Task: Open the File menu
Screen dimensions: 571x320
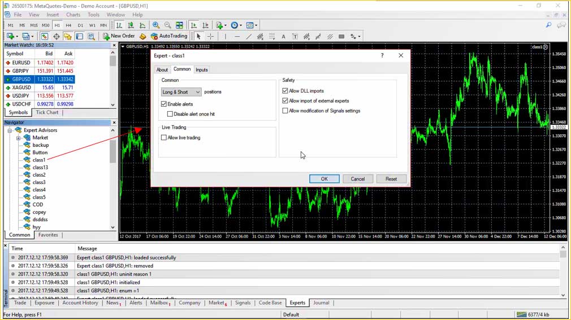Action: click(x=18, y=15)
